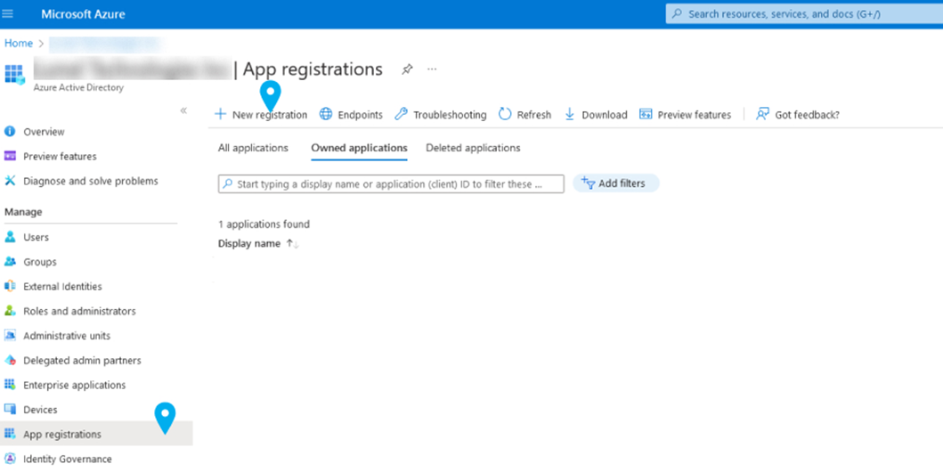Switch to Deleted applications tab
Screen dimensions: 943x472
pos(473,148)
